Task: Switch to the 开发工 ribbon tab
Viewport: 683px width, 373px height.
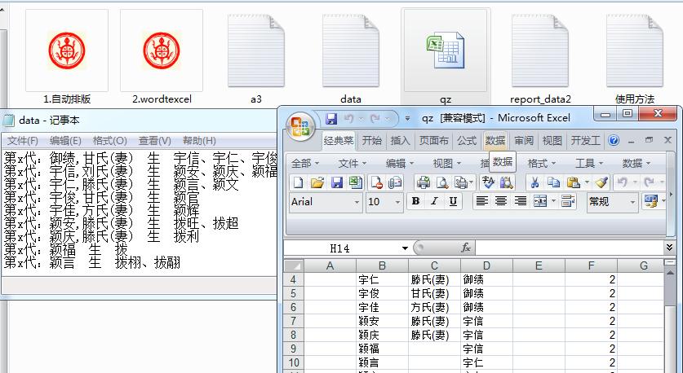Action: click(586, 140)
